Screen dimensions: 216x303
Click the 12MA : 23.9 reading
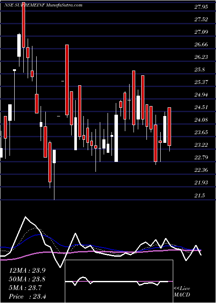[27, 271]
